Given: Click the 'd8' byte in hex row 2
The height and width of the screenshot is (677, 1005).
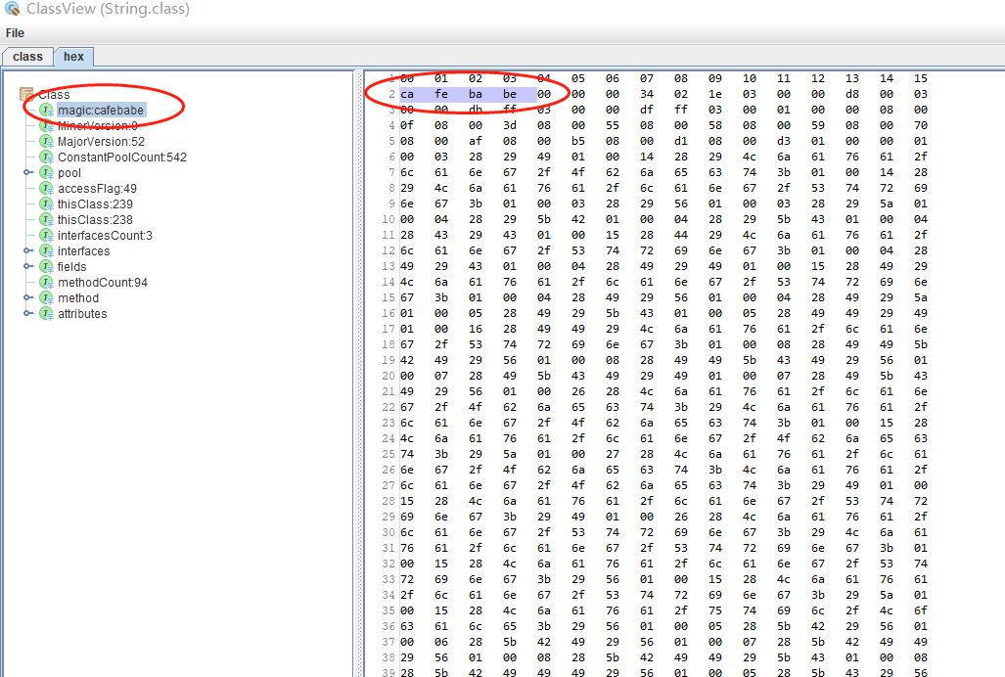Looking at the screenshot, I should click(x=851, y=94).
